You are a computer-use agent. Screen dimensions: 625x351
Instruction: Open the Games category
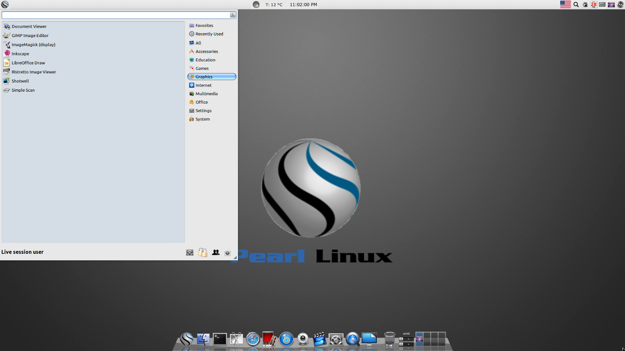tap(212, 68)
